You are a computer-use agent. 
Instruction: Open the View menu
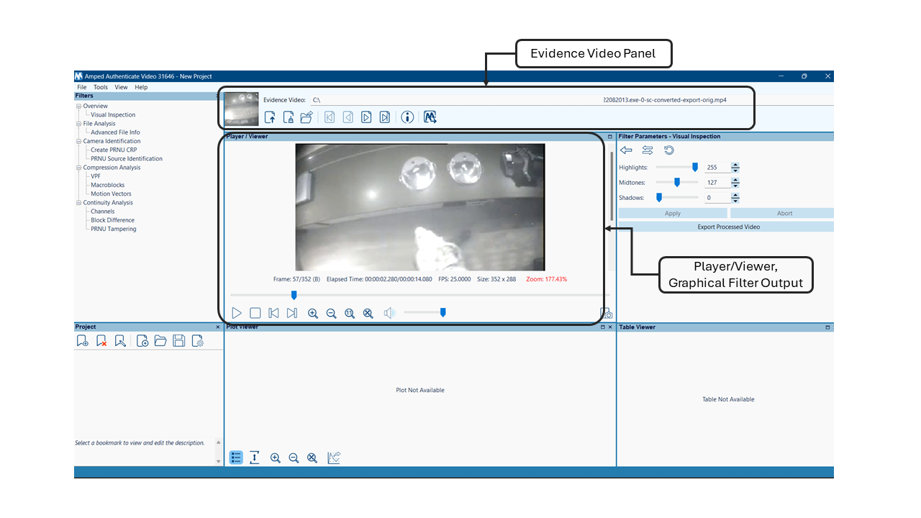click(x=120, y=86)
